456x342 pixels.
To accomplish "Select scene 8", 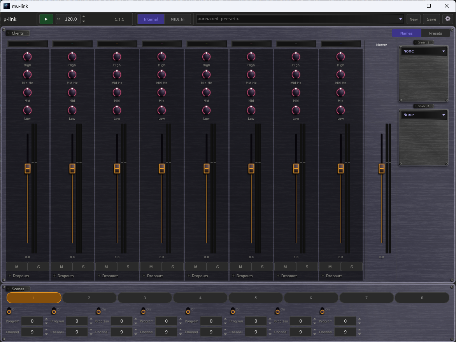I will [x=422, y=298].
